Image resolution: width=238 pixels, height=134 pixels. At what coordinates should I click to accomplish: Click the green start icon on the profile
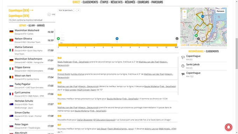click(x=58, y=38)
